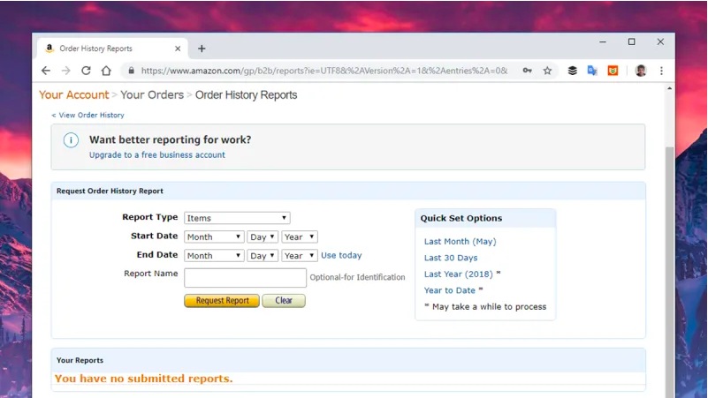Reload the page with the refresh icon
708x398 pixels.
(x=86, y=71)
